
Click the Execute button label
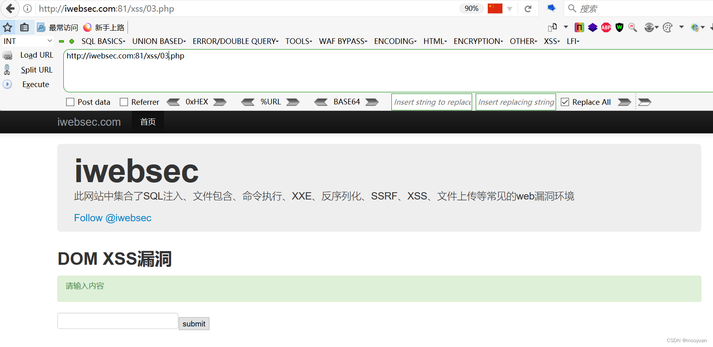click(x=36, y=84)
